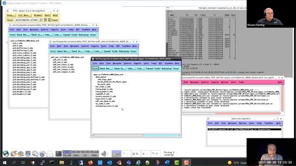Click Code... in the apps.ss window toolbar
296x166 pixels.
click(131, 69)
